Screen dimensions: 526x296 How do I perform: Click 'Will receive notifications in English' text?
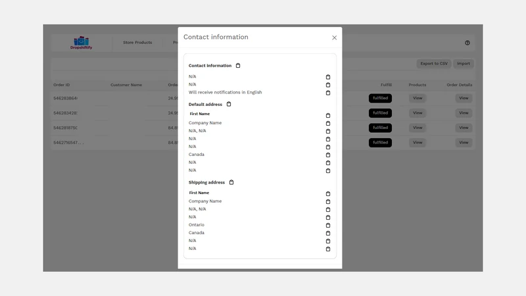pyautogui.click(x=225, y=92)
